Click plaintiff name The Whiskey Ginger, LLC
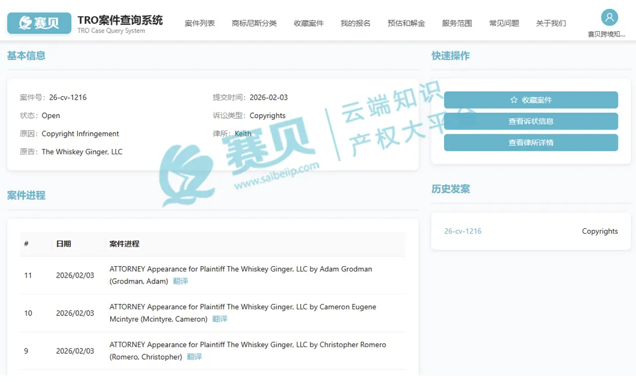The image size is (636, 382). point(82,151)
